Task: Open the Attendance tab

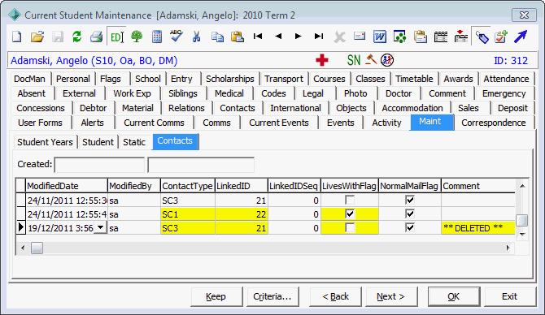Action: pyautogui.click(x=506, y=79)
